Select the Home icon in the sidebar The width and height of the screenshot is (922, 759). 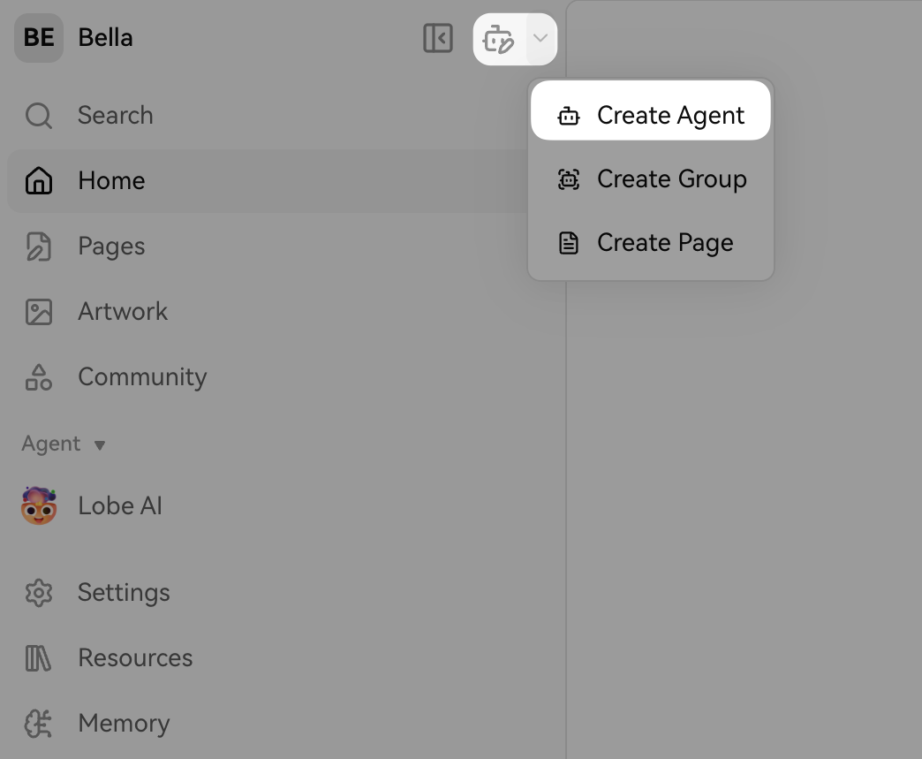(x=39, y=180)
